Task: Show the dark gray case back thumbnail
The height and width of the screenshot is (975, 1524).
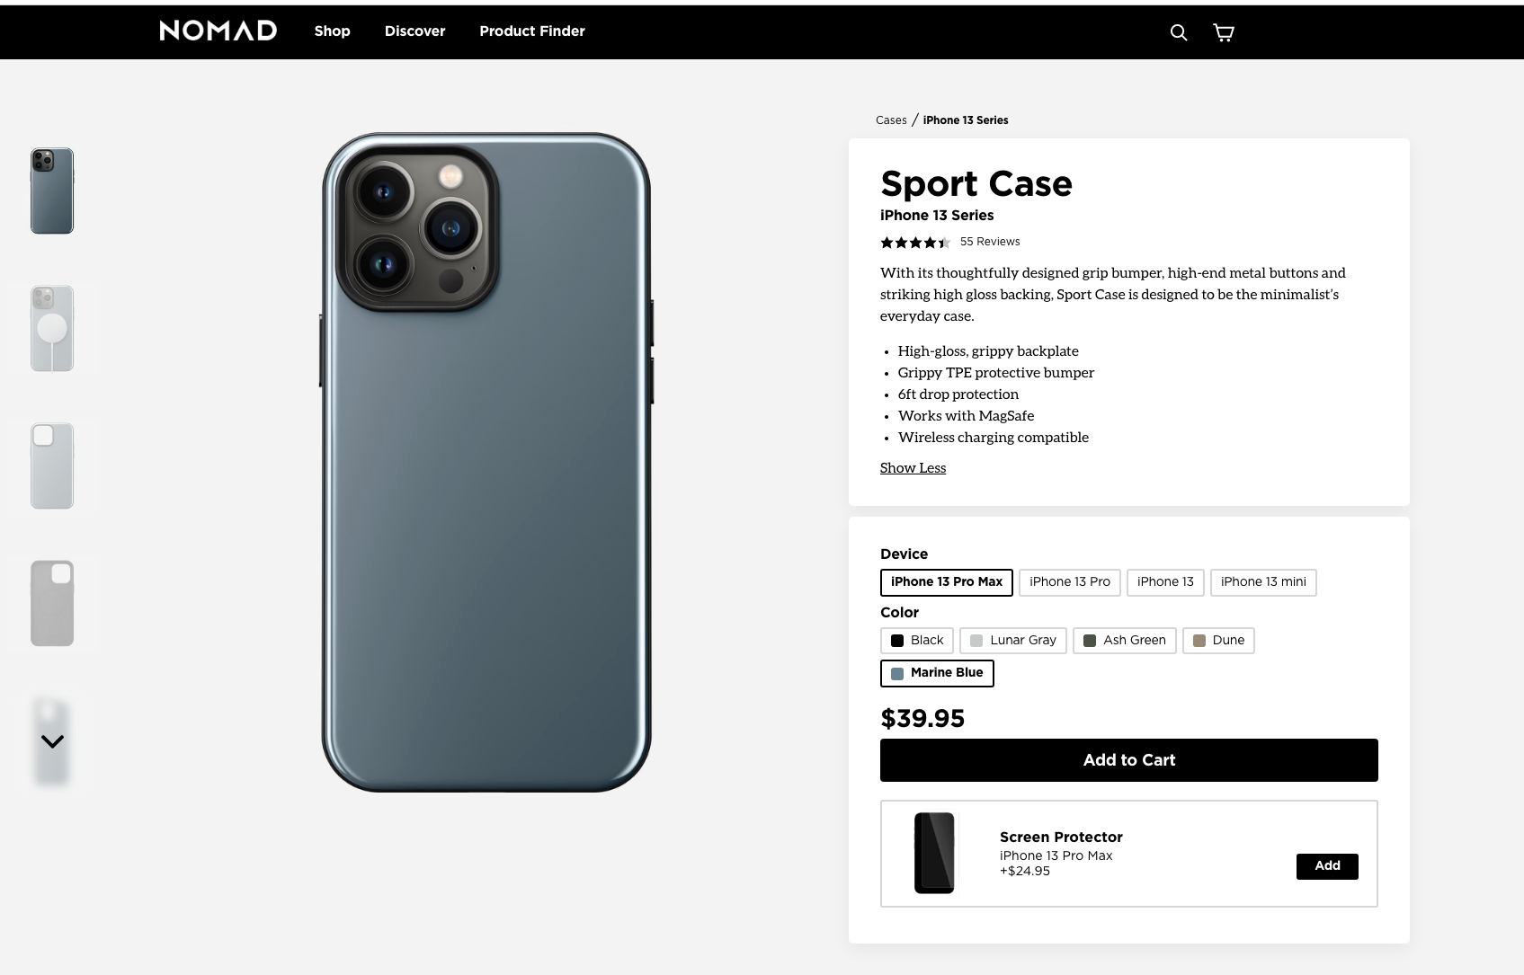Action: pos(52,603)
